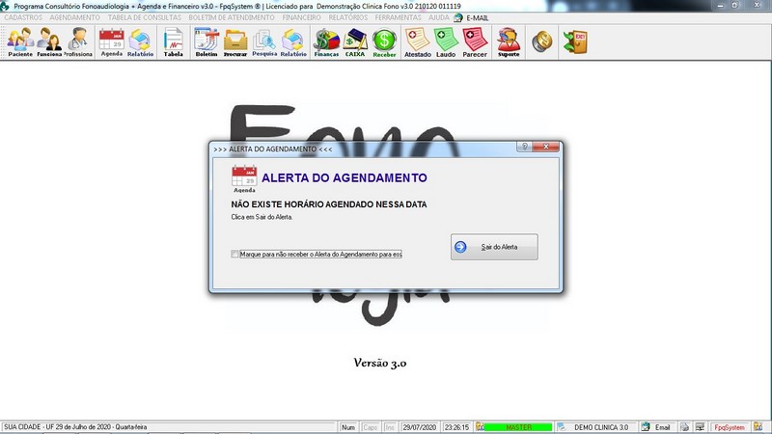Open the Profissional doctor icon
Viewport: 772px width, 434px height.
tap(78, 42)
